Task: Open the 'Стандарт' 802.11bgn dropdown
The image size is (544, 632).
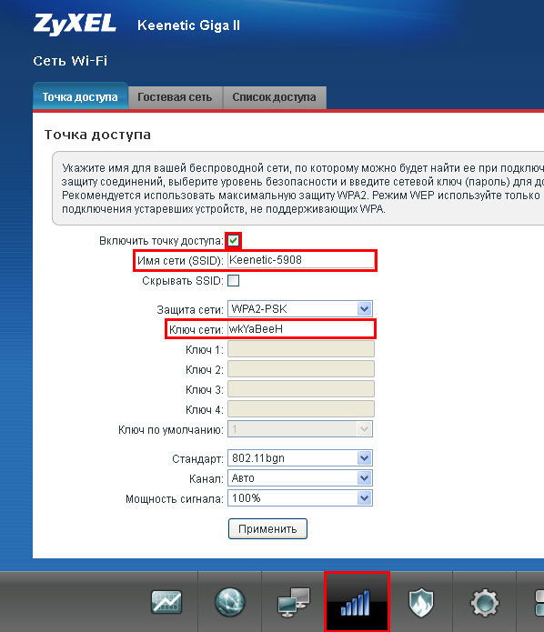Action: click(300, 458)
